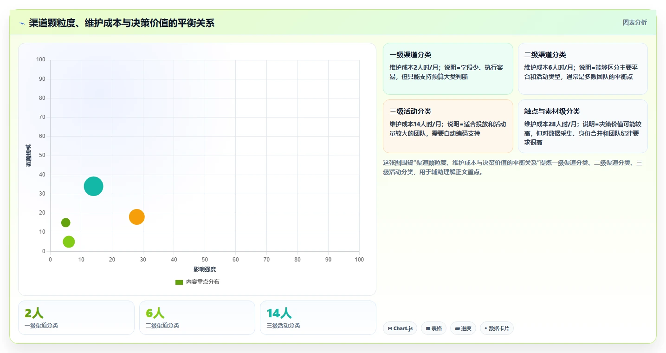Click the icon inside the 进度 tag
The width and height of the screenshot is (666, 353).
457,328
